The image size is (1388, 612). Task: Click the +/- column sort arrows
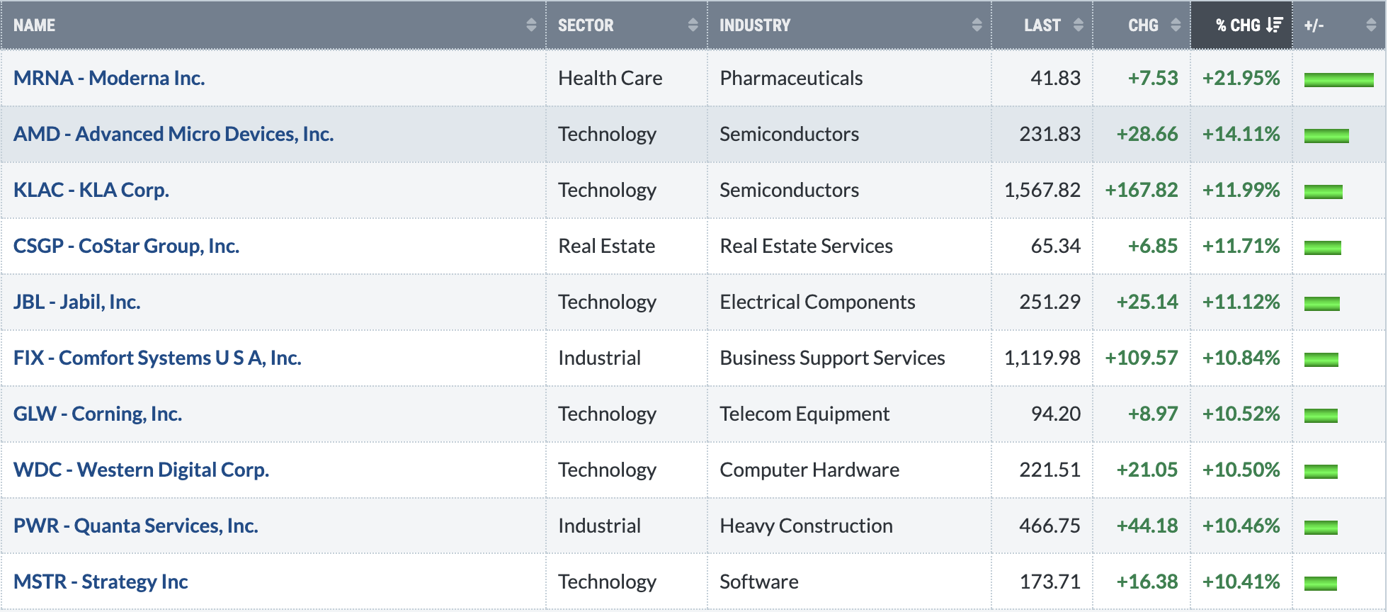click(1371, 25)
